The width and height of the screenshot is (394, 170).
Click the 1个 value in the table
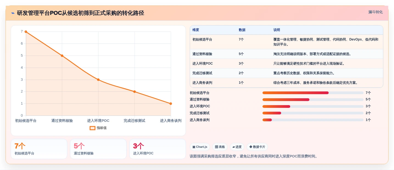pyautogui.click(x=241, y=83)
